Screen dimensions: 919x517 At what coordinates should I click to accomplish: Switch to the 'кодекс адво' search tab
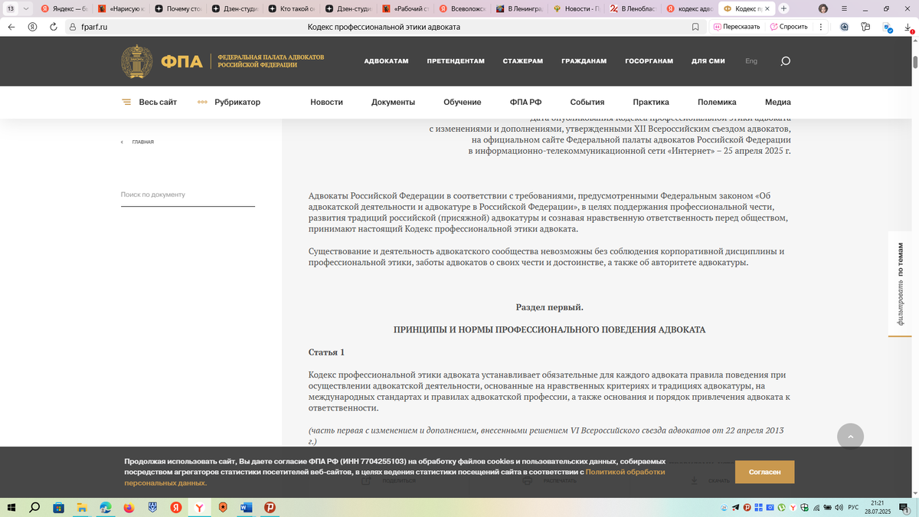click(x=690, y=8)
